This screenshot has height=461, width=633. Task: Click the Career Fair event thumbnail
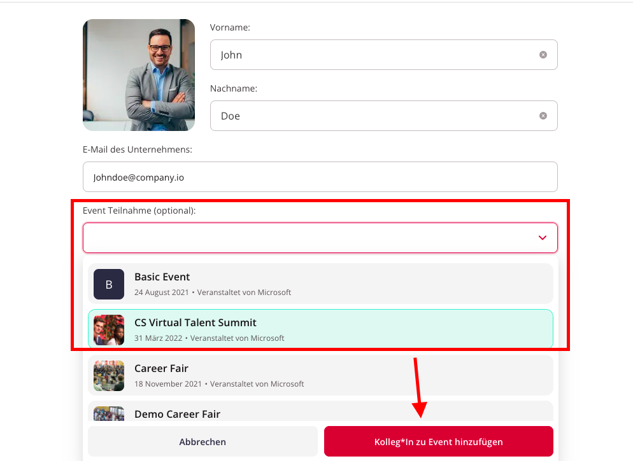[x=109, y=376]
